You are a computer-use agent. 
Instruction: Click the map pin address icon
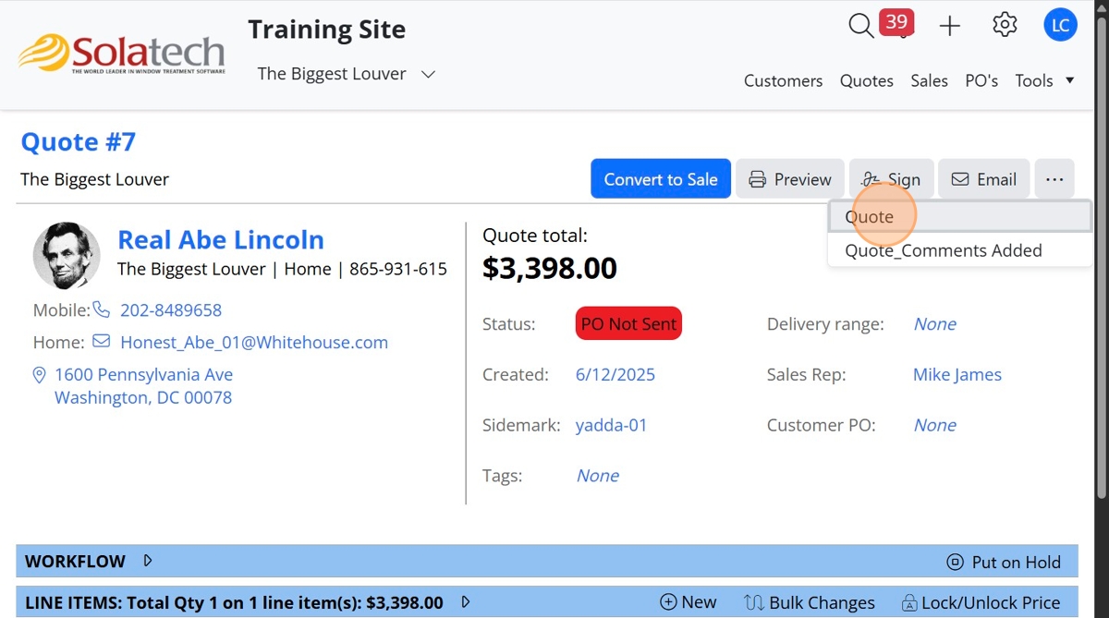[x=39, y=375]
